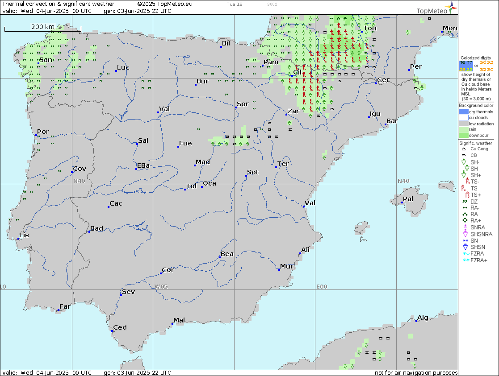Pick the downpour green swatch

click(463, 135)
